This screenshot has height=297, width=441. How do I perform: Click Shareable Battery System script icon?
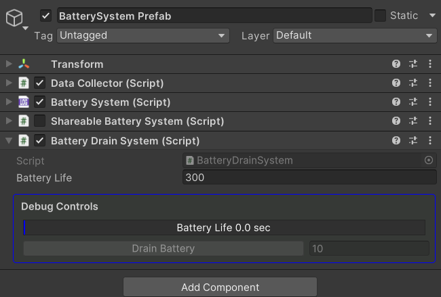(24, 121)
